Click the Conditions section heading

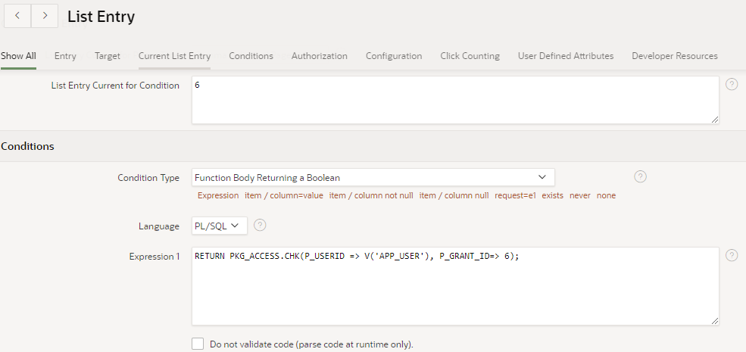pos(27,146)
